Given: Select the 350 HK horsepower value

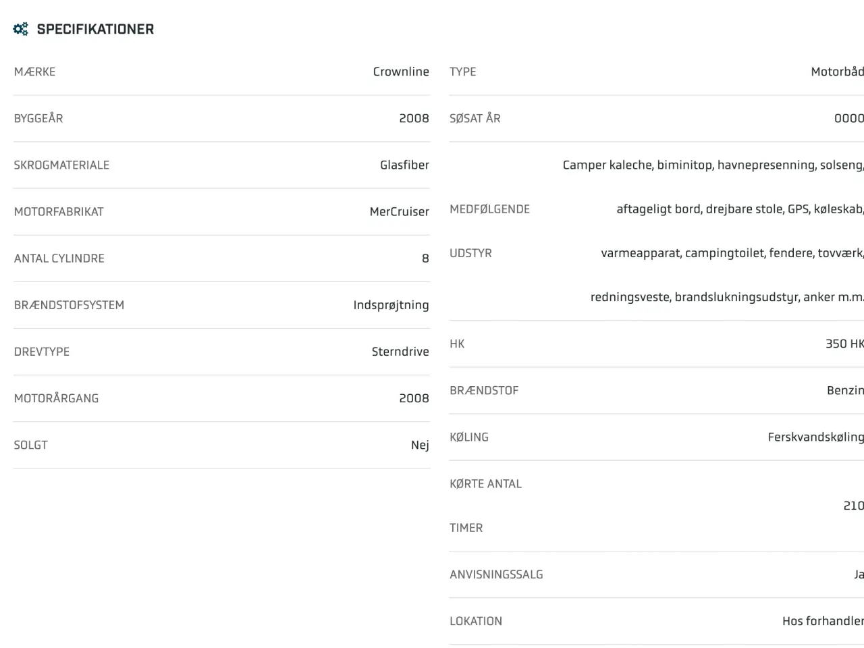Looking at the screenshot, I should (844, 344).
